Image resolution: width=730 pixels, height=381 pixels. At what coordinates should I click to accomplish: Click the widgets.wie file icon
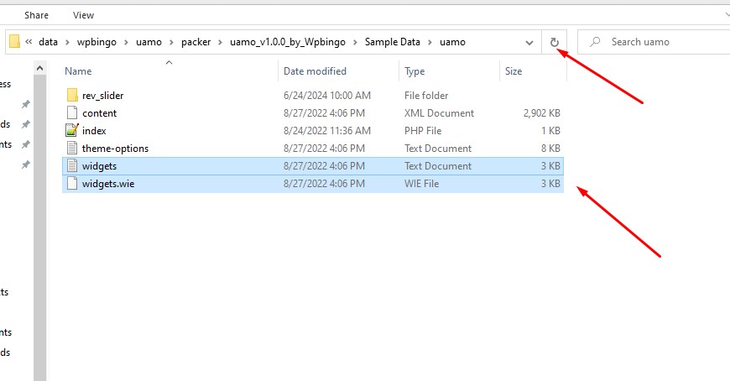tap(72, 184)
